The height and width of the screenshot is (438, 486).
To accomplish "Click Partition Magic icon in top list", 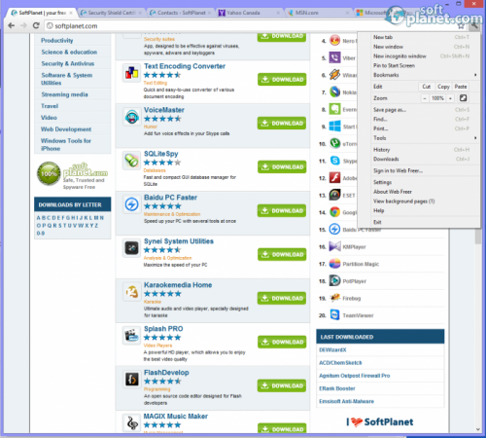I will tap(334, 264).
